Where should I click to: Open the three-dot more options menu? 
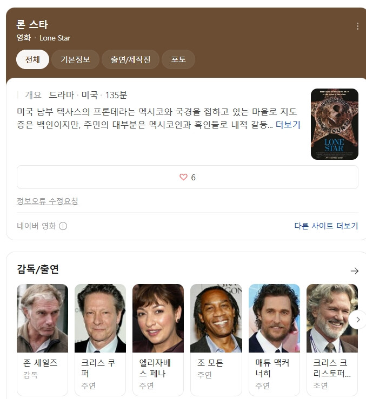(357, 26)
